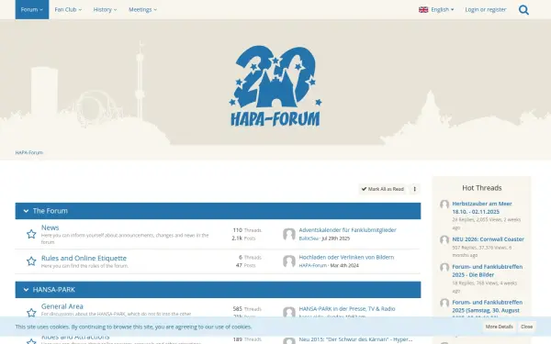551x344 pixels.
Task: Click the star icon next to News
Action: pyautogui.click(x=31, y=234)
